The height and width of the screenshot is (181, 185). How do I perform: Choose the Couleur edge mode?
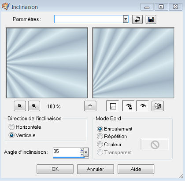point(100,145)
